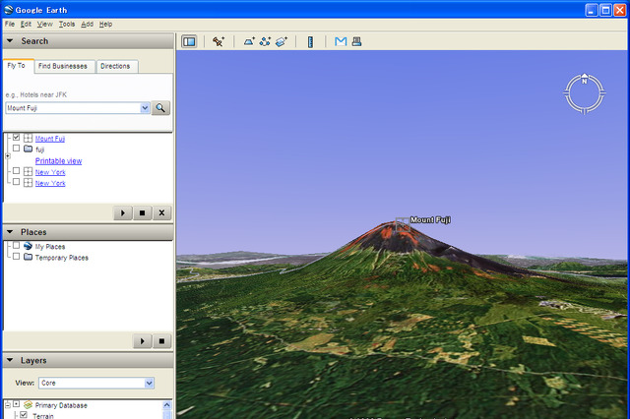Open the Help menu
The width and height of the screenshot is (630, 419).
tap(105, 24)
